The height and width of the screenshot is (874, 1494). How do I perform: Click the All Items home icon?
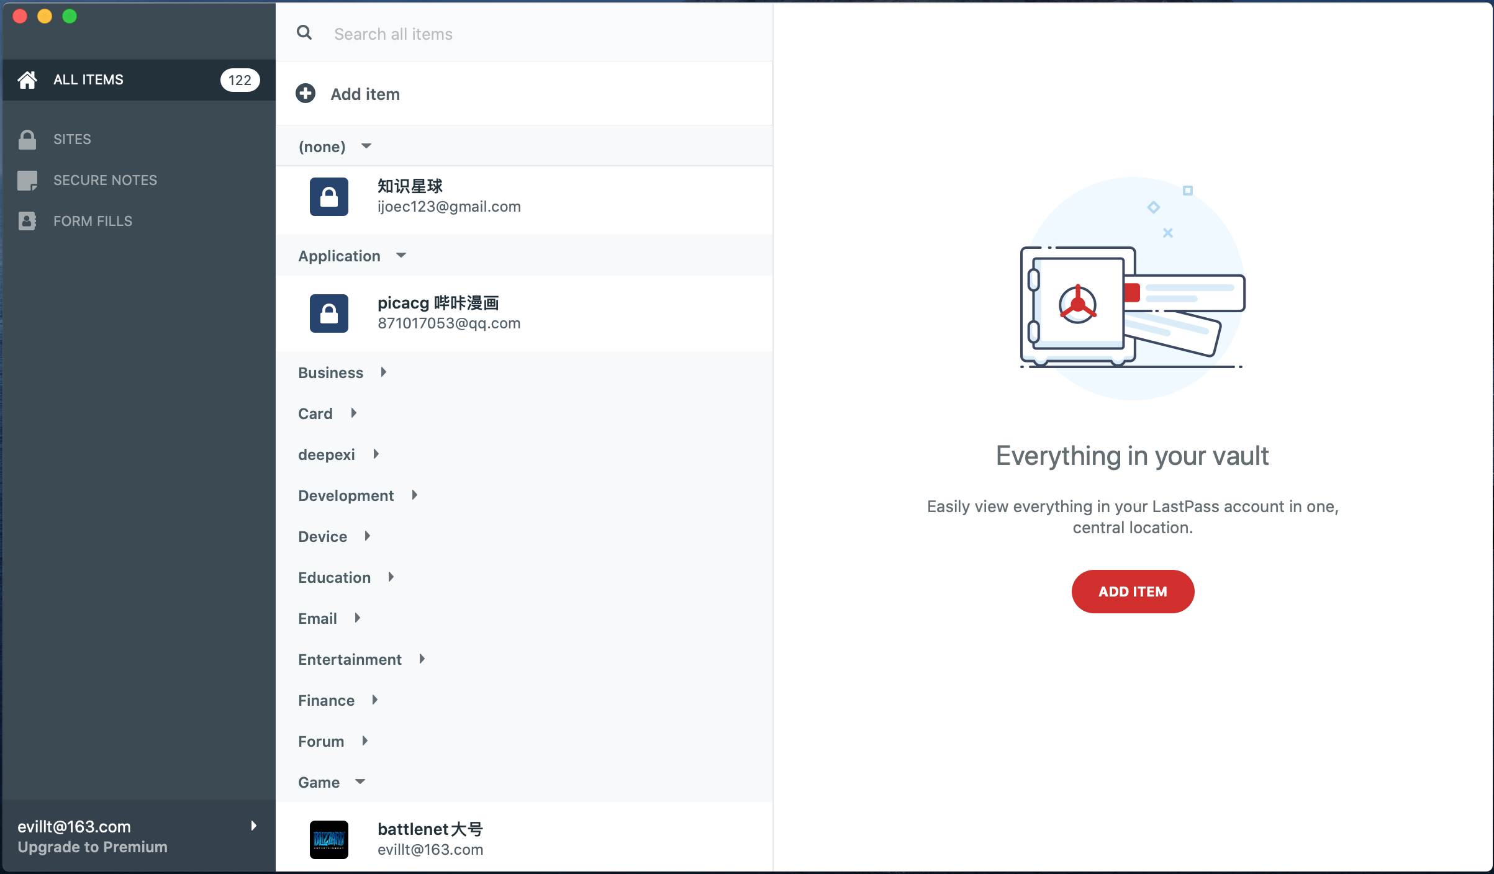coord(27,79)
